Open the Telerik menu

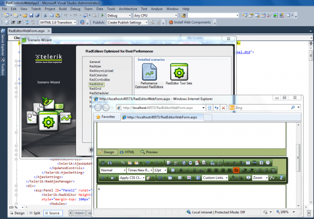(36, 9)
